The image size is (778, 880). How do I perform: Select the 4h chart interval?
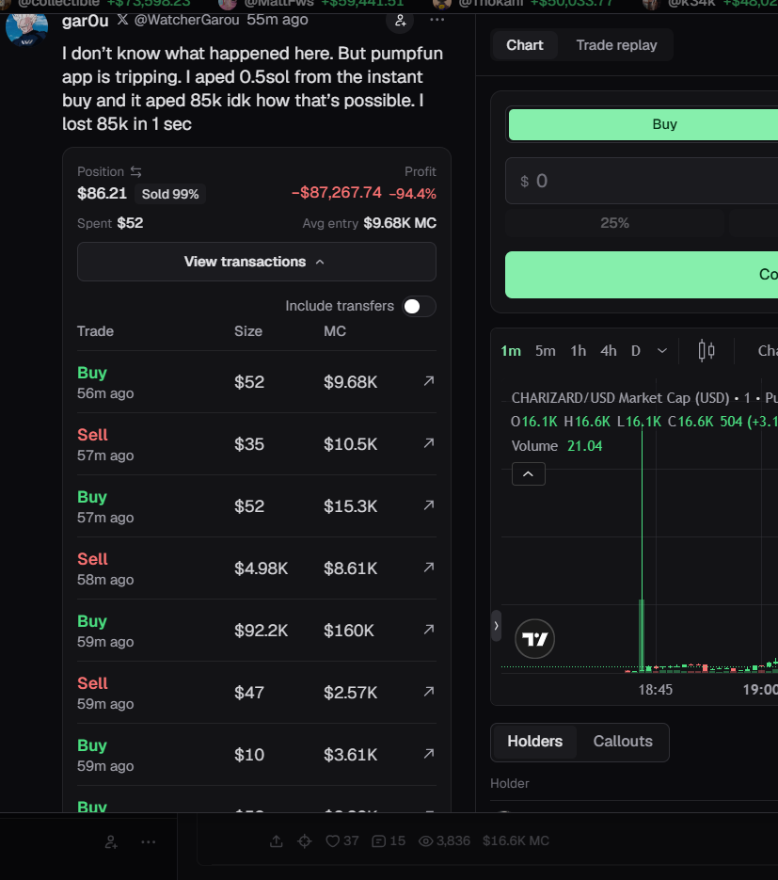(609, 351)
